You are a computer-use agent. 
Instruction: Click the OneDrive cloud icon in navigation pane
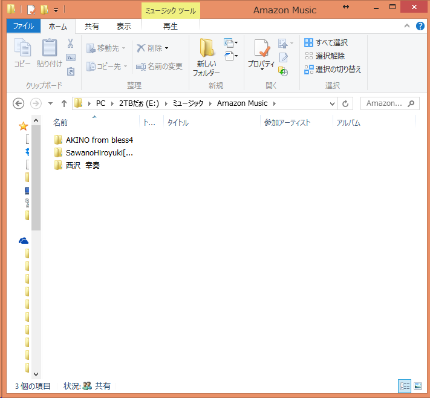click(x=24, y=241)
